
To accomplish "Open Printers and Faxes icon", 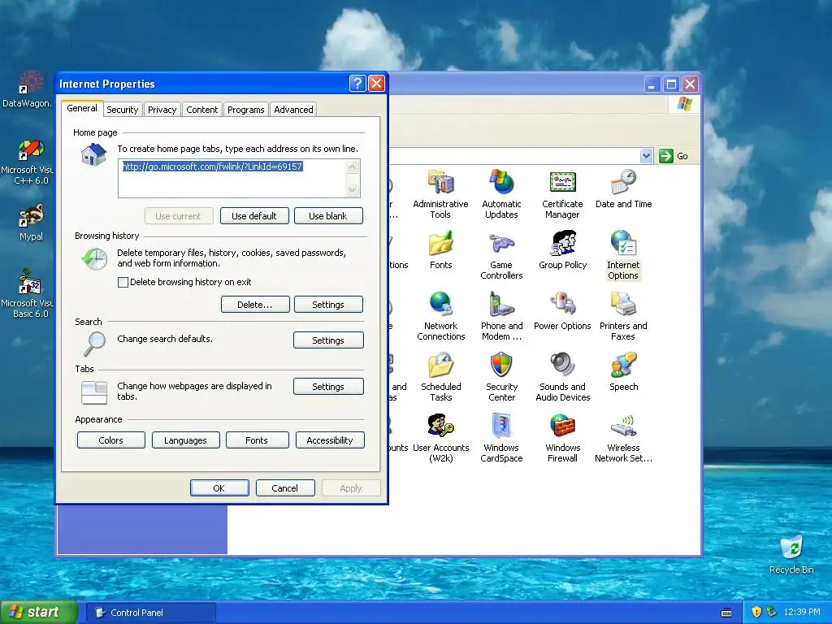I will click(623, 316).
